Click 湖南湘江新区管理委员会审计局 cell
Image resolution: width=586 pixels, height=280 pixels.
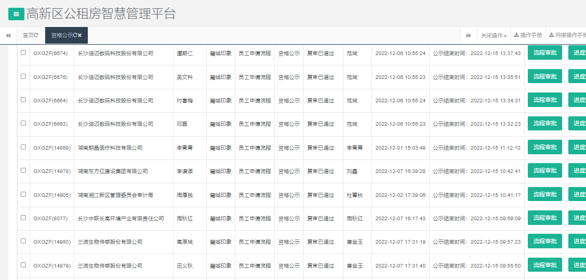115,195
